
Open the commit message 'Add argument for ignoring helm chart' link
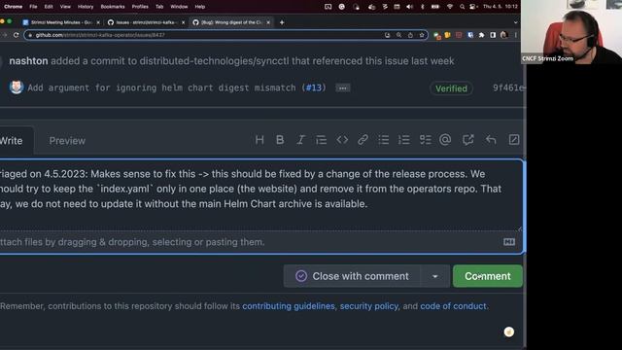pyautogui.click(x=161, y=87)
